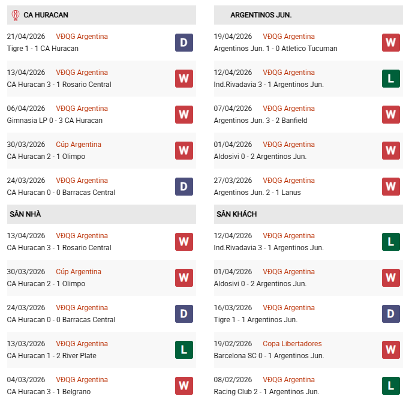The image size is (403, 402).
Task: Open the Argentinos Jun. 2 - 1 Lanus match
Action: point(257,193)
